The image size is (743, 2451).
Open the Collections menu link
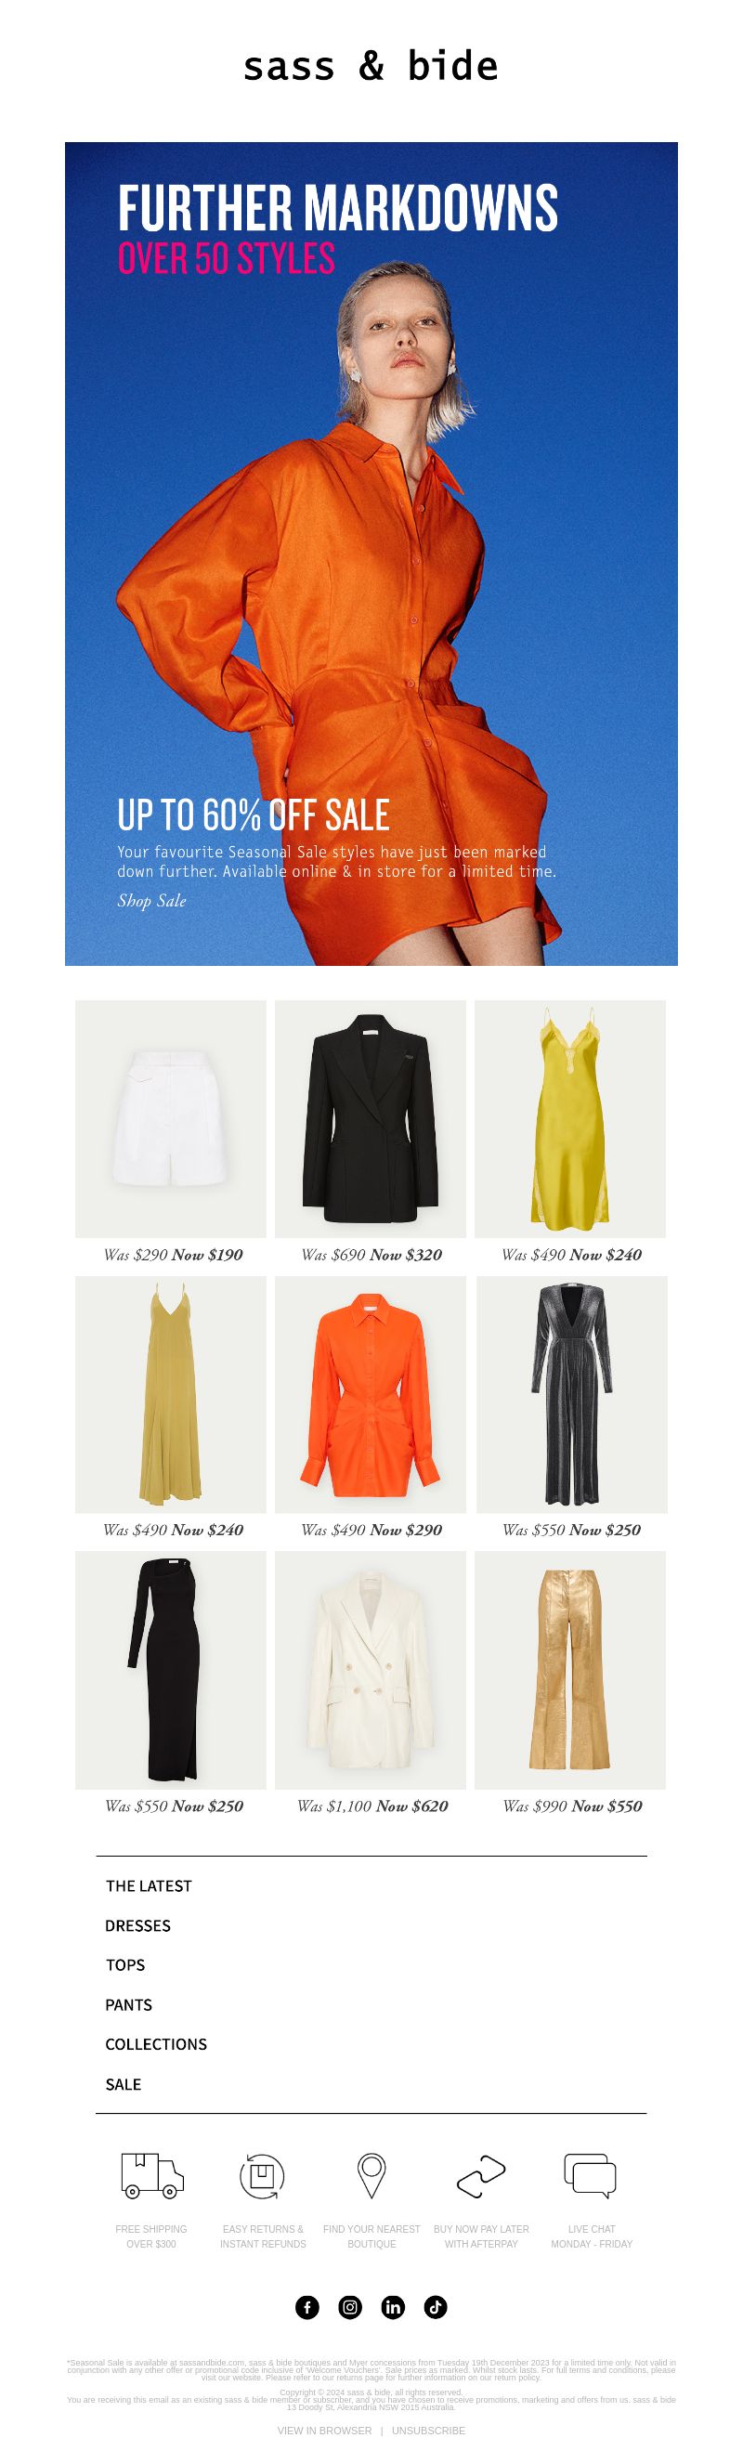[x=156, y=2044]
